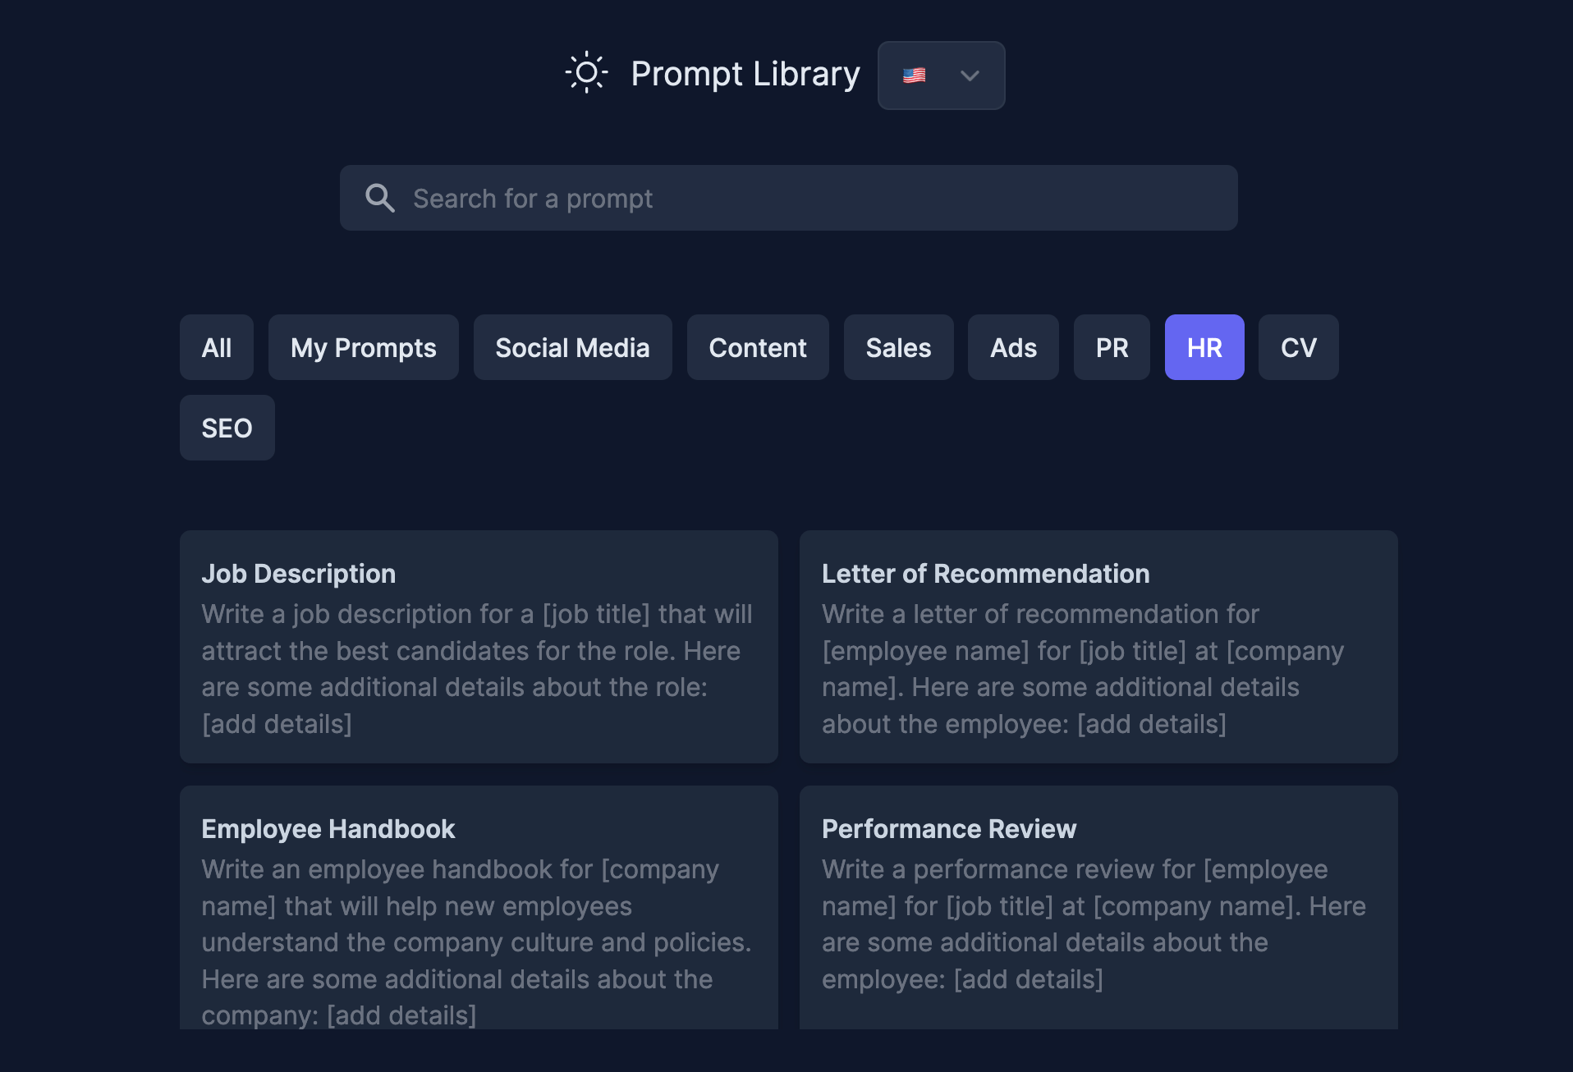Open the language selector dropdown
This screenshot has width=1573, height=1072.
pos(941,75)
